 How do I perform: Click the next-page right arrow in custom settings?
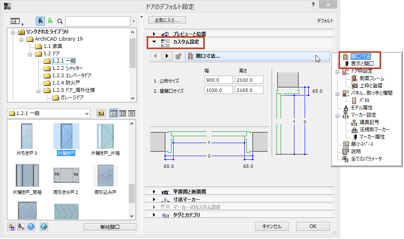tap(167, 56)
